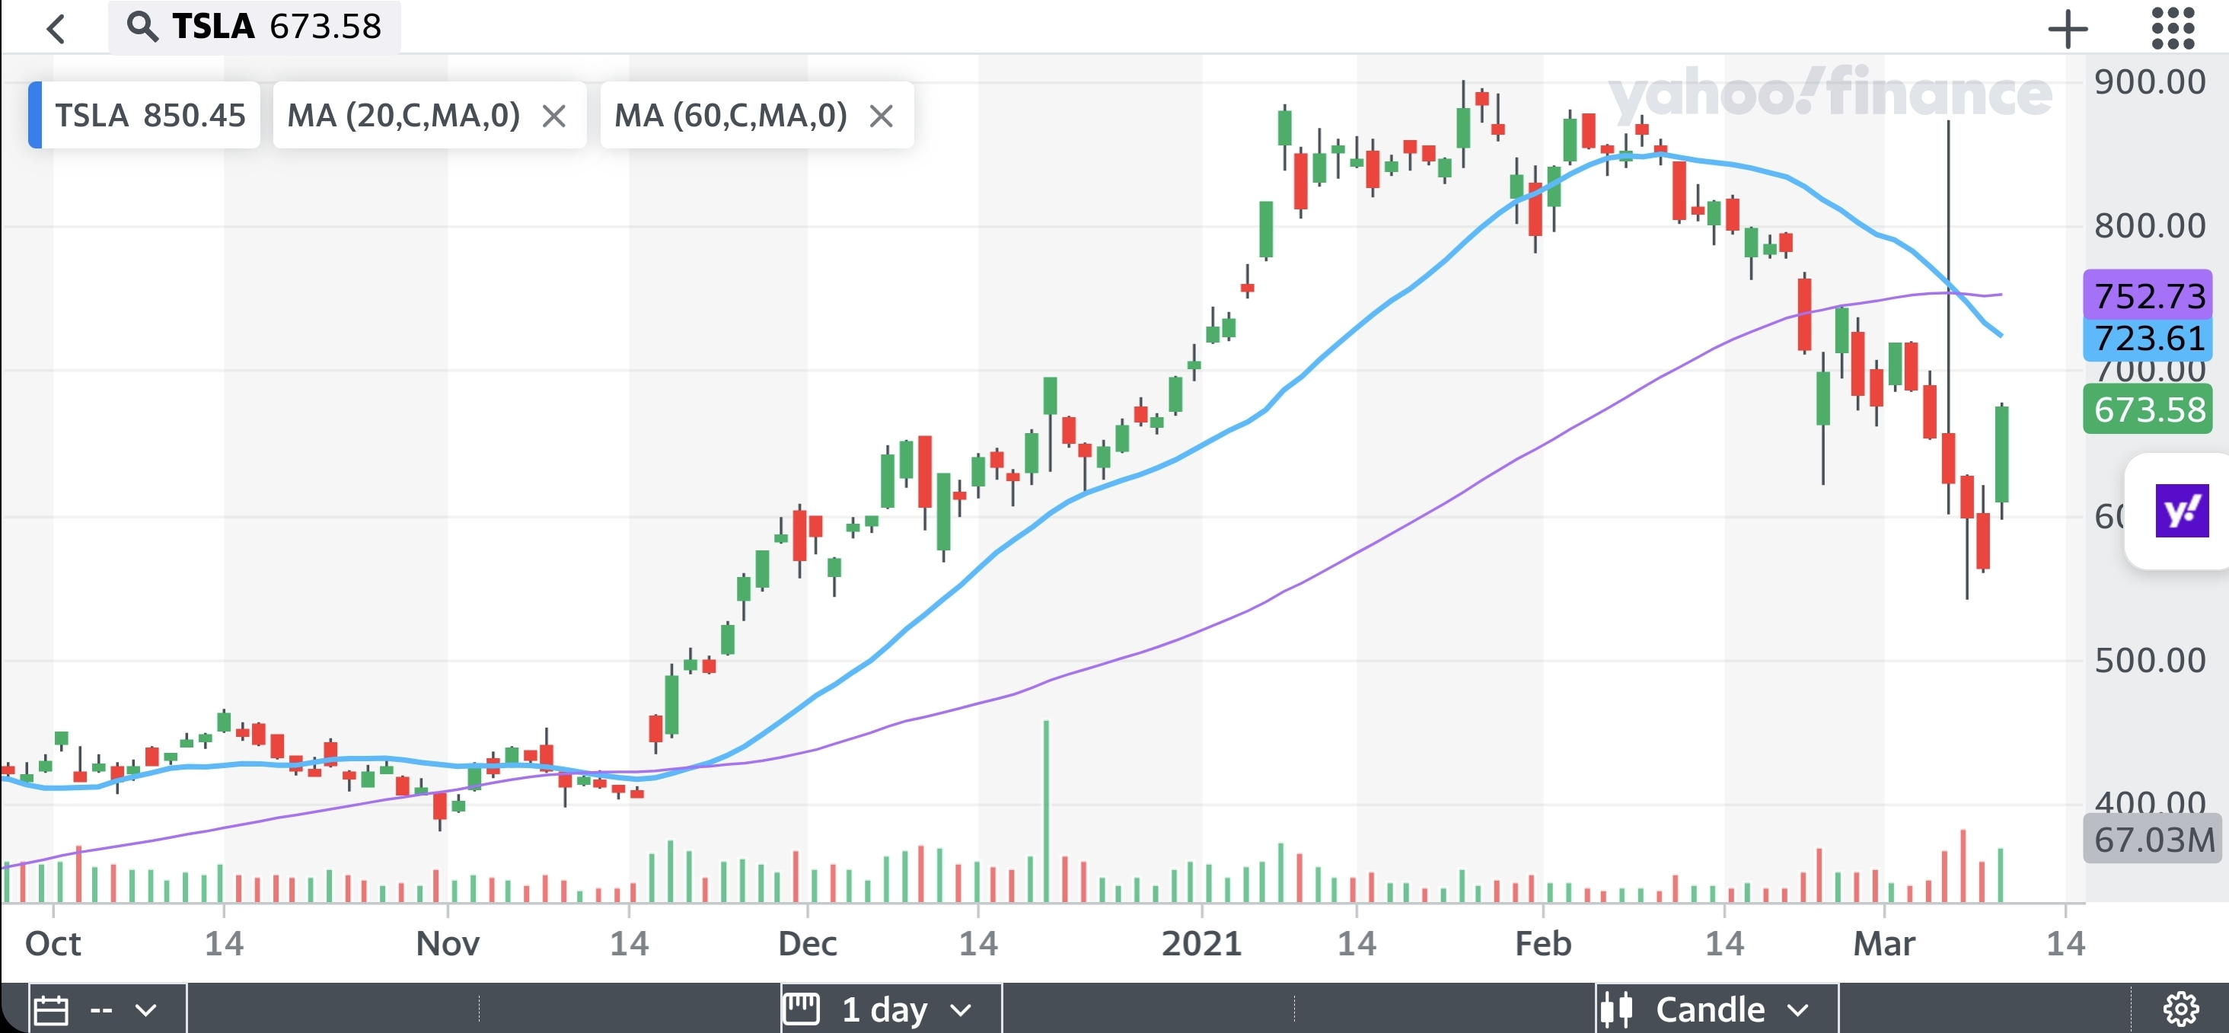Remove the MA 20 indicator
This screenshot has height=1033, width=2229.
click(553, 116)
